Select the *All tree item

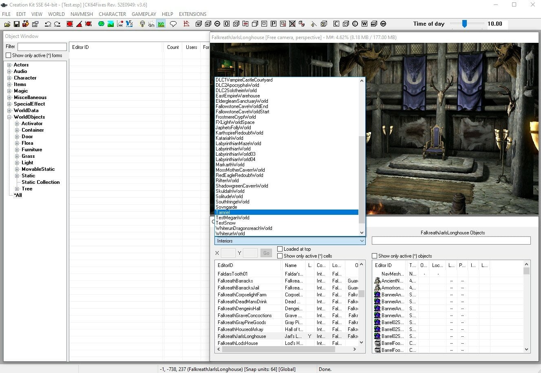pyautogui.click(x=18, y=195)
